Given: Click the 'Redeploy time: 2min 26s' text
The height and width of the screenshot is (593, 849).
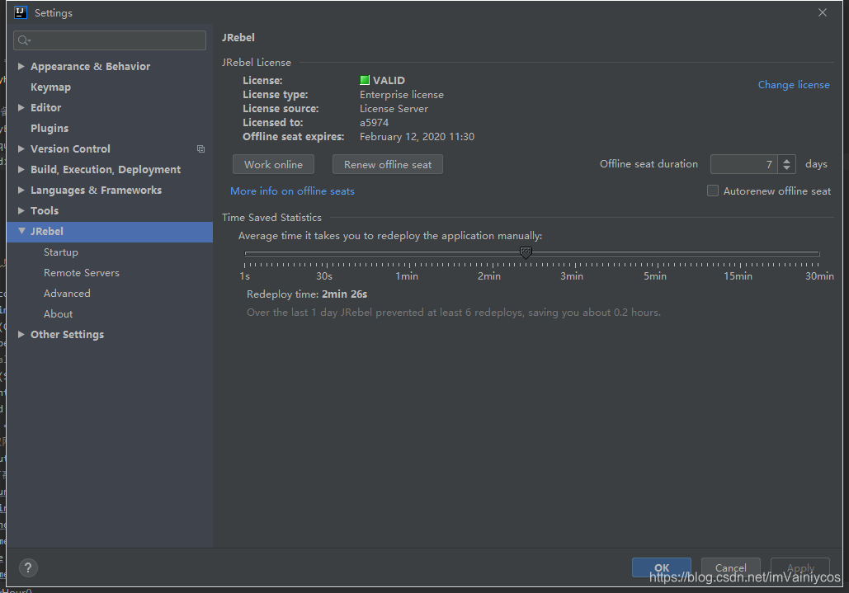Looking at the screenshot, I should [x=307, y=294].
